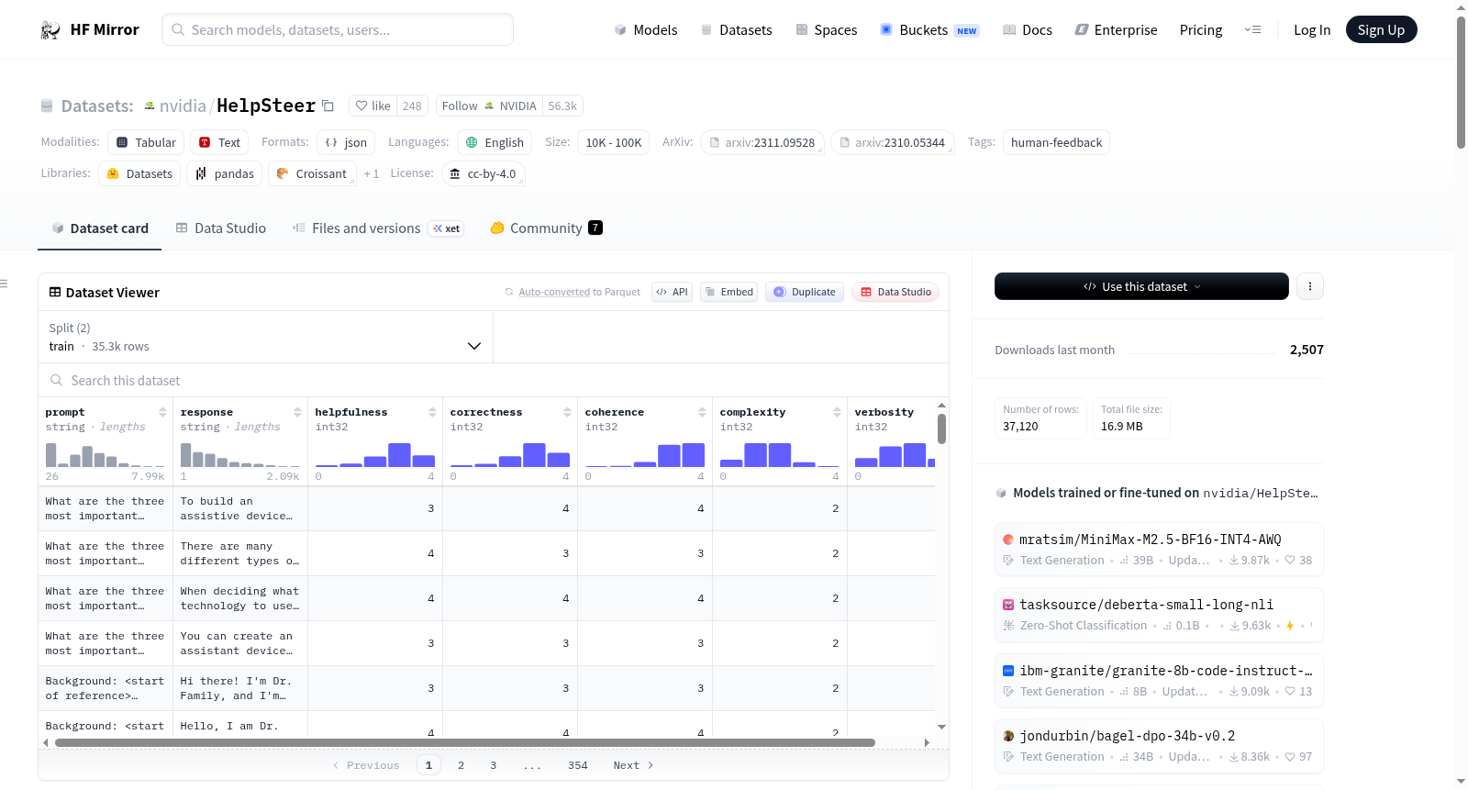The height and width of the screenshot is (790, 1468).
Task: Open Enterprise in the top navigation
Action: (x=1116, y=30)
